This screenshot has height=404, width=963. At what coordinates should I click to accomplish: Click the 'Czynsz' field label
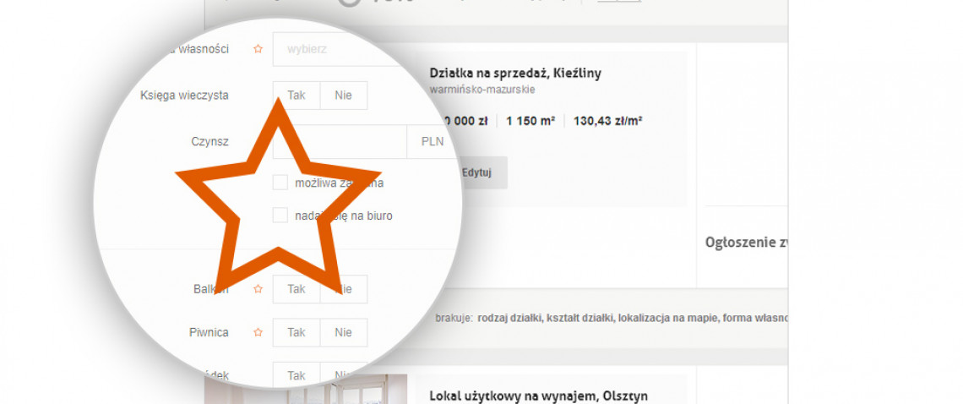(x=210, y=142)
